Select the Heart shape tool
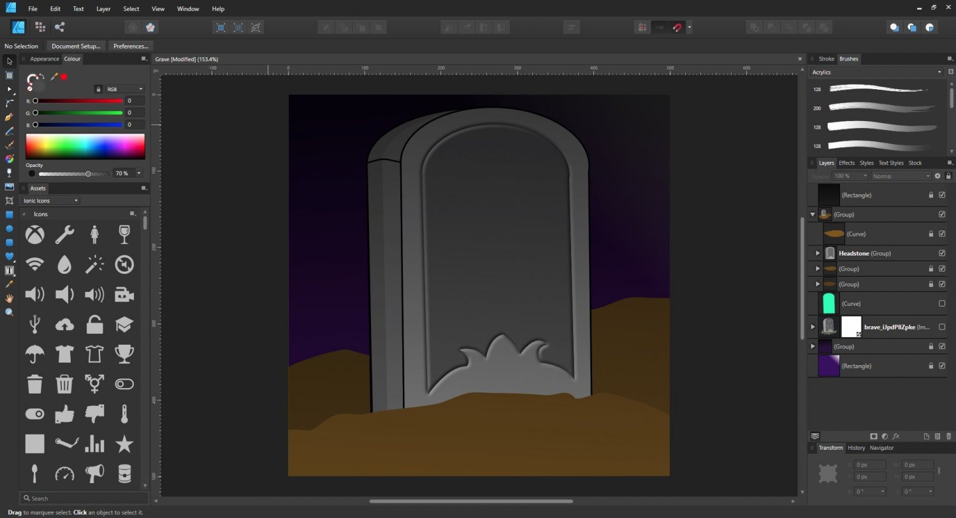Screen dimensions: 956x518 pyautogui.click(x=9, y=255)
